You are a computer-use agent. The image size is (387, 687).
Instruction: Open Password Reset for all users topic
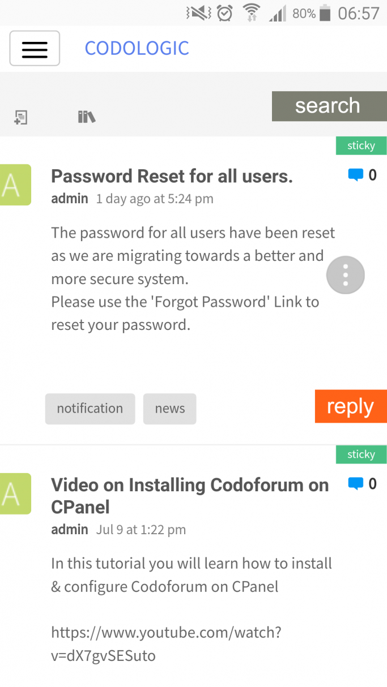(172, 177)
